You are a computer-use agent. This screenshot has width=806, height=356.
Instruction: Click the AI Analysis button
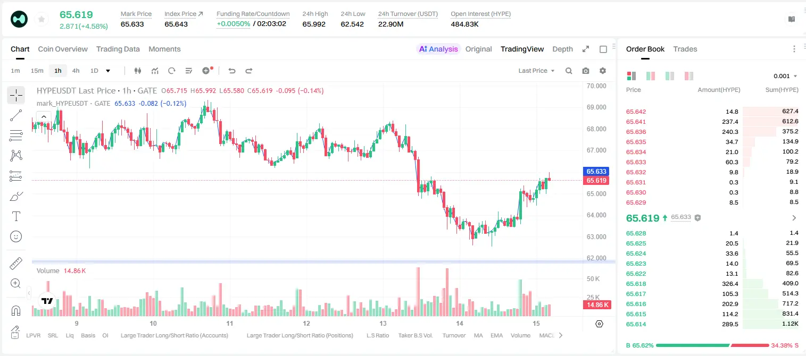(x=438, y=49)
